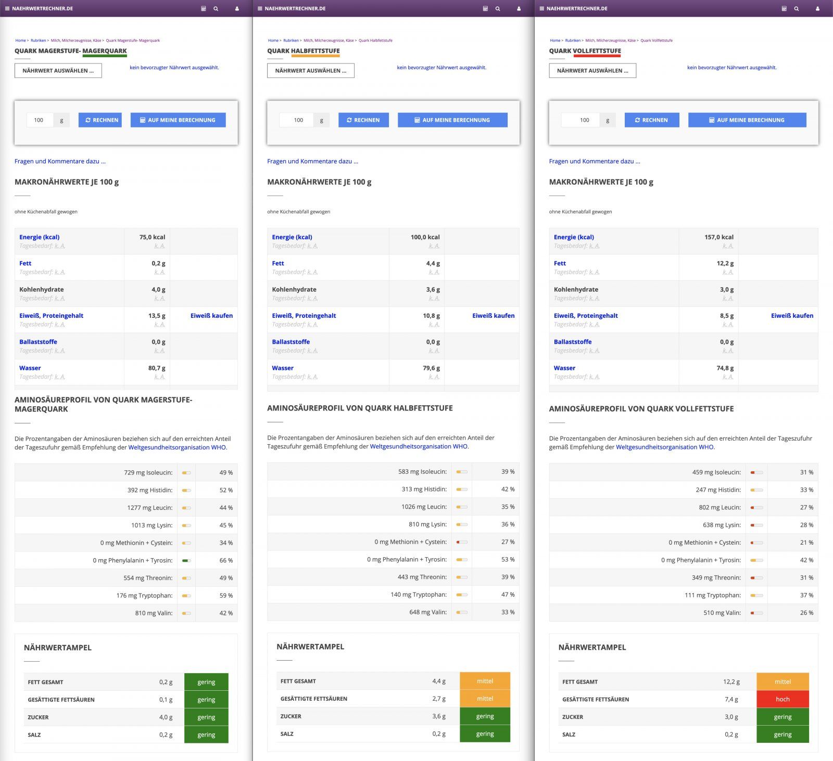Click the calculator icon in the Halbfettstufe page header
Screen dimensions: 833x761
[x=485, y=9]
